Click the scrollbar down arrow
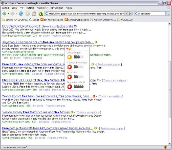 click(x=169, y=143)
